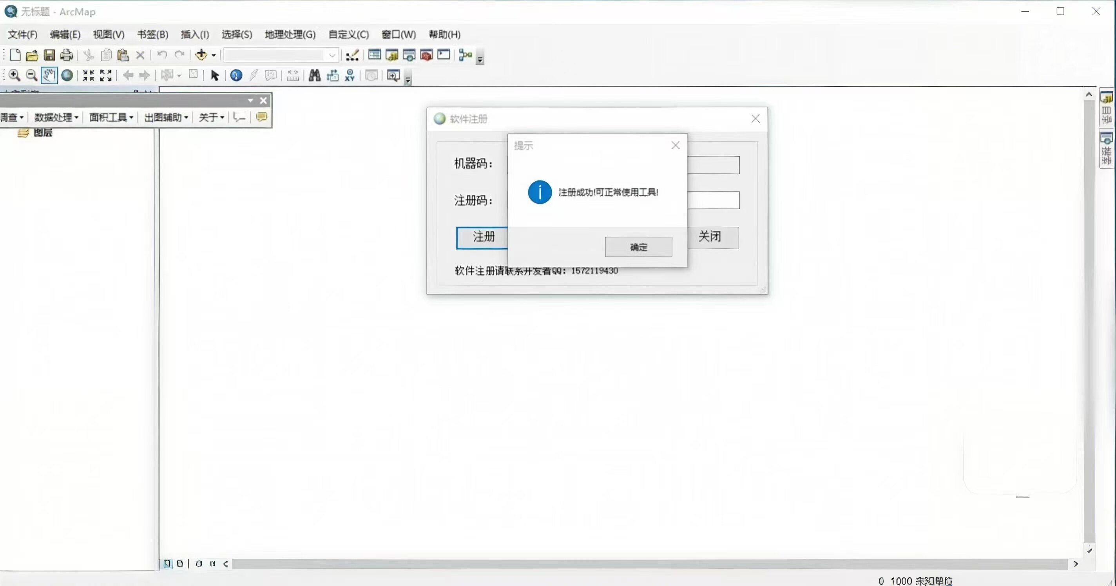Click the Fixed Zoom In arrows icon
1116x586 pixels.
click(x=89, y=75)
